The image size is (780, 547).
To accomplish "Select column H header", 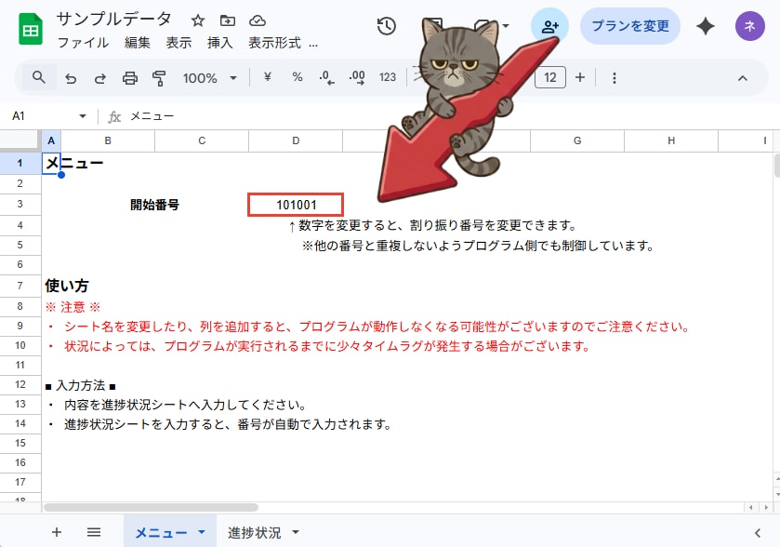I will tap(671, 140).
